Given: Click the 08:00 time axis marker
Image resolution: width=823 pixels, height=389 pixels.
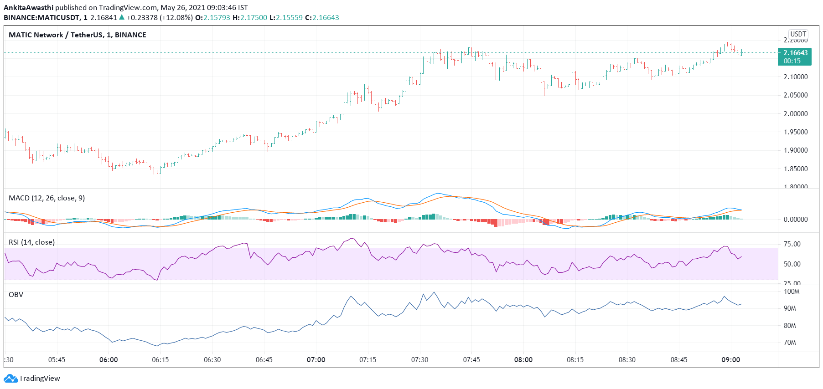Looking at the screenshot, I should (523, 360).
